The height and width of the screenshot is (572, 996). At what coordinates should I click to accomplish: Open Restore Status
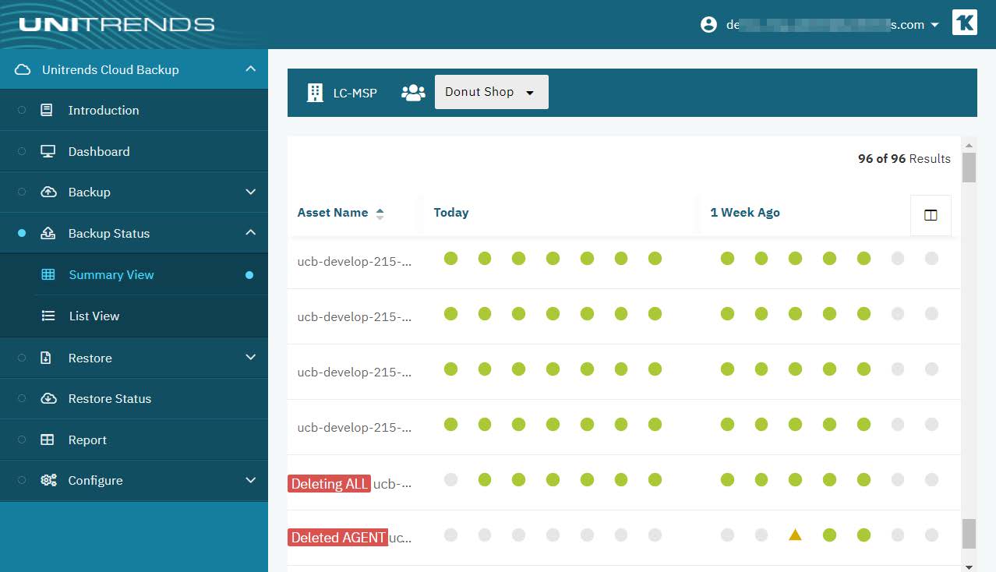pyautogui.click(x=110, y=398)
